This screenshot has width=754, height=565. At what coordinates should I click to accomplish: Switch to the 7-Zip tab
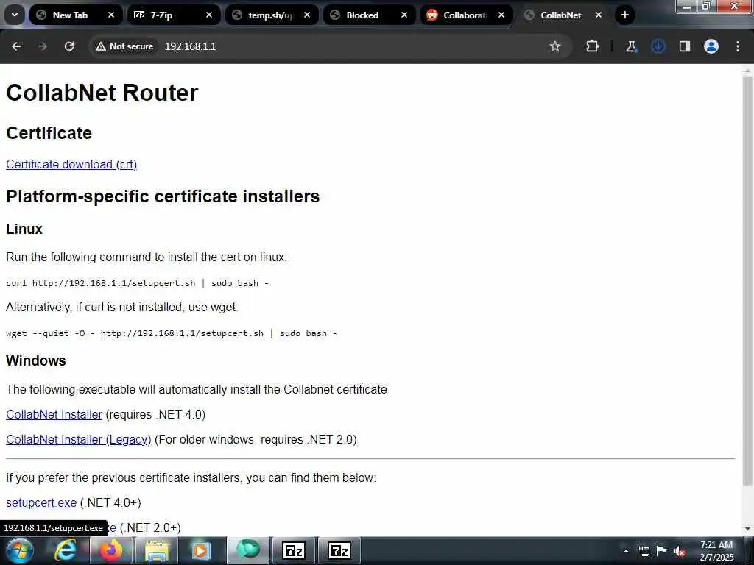pyautogui.click(x=174, y=15)
